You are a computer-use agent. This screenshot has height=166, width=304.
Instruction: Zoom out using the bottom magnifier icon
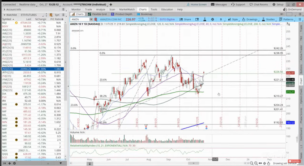[x=251, y=163]
